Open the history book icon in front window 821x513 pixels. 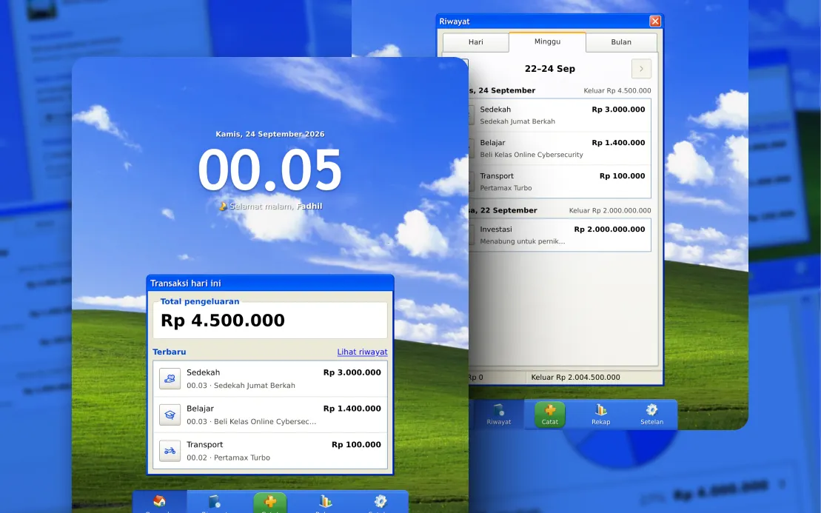coord(214,501)
